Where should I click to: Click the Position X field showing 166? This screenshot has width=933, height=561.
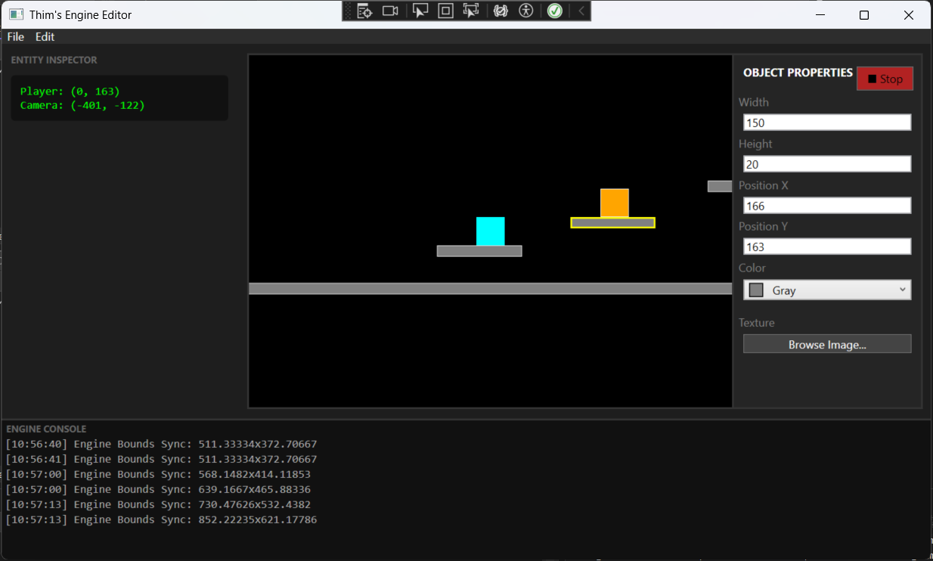click(x=826, y=206)
